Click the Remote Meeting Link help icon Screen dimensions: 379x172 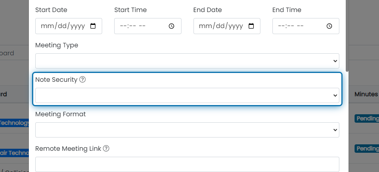(x=106, y=148)
